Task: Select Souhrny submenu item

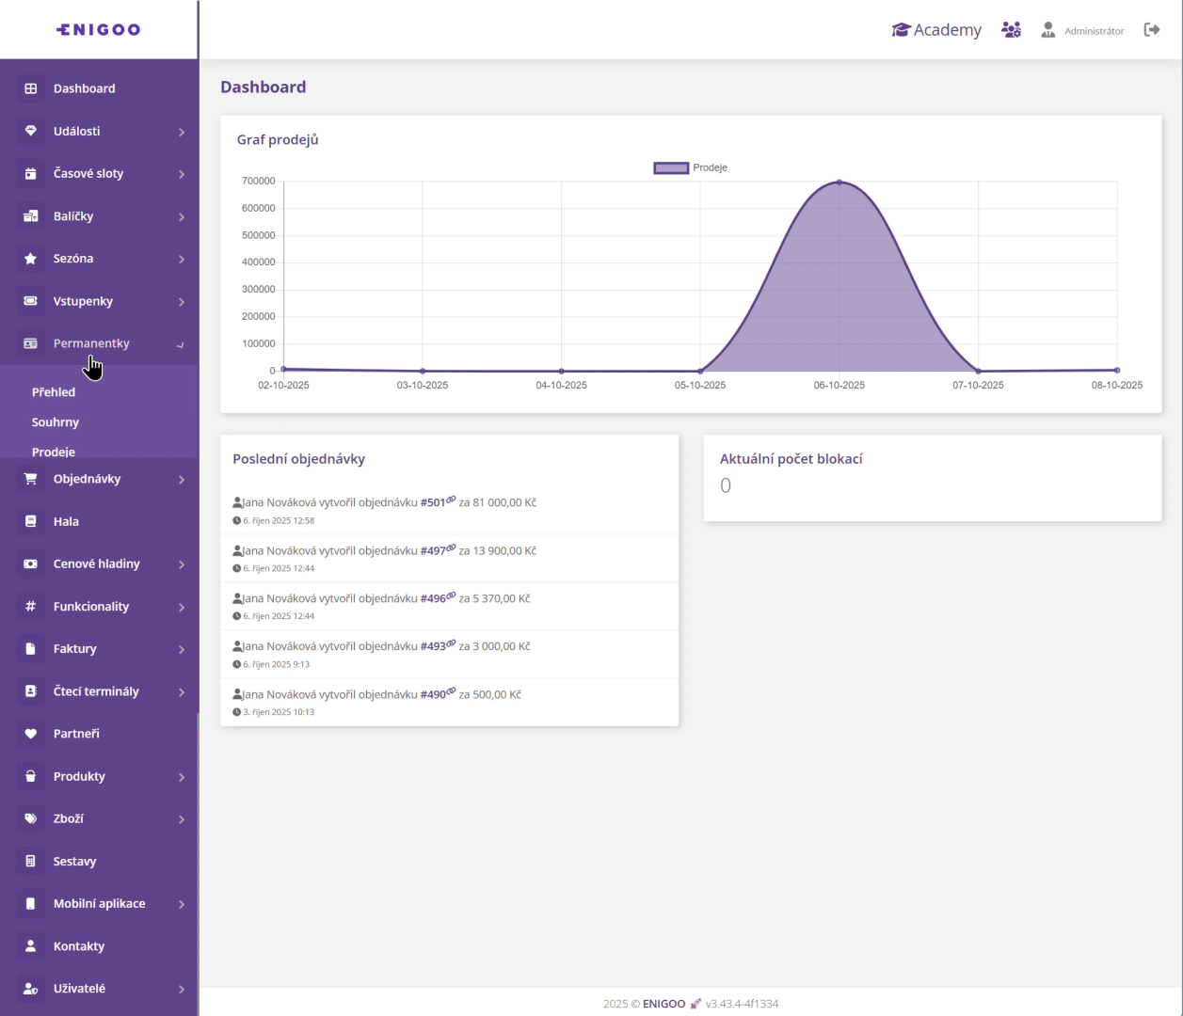Action: 56,422
